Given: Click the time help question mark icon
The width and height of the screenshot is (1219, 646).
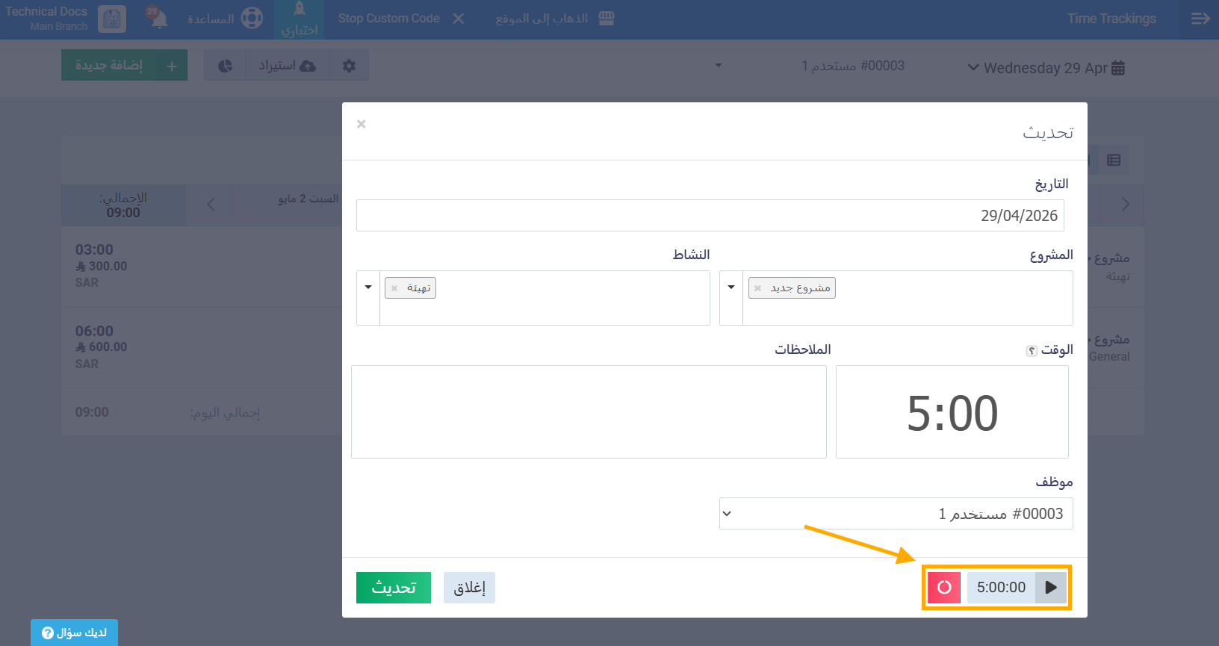Looking at the screenshot, I should coord(1032,351).
